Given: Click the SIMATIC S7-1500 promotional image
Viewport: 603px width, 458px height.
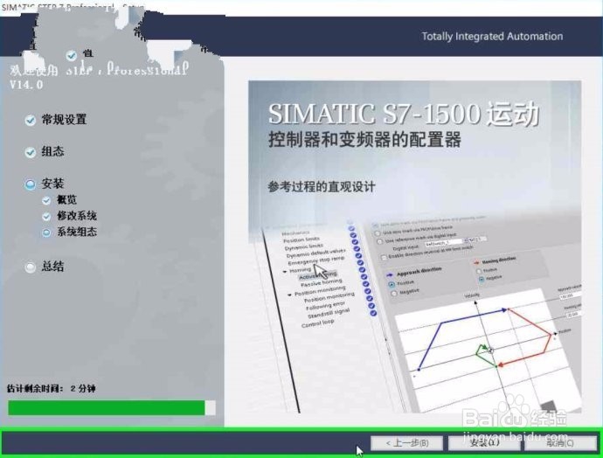Looking at the screenshot, I should pyautogui.click(x=414, y=246).
